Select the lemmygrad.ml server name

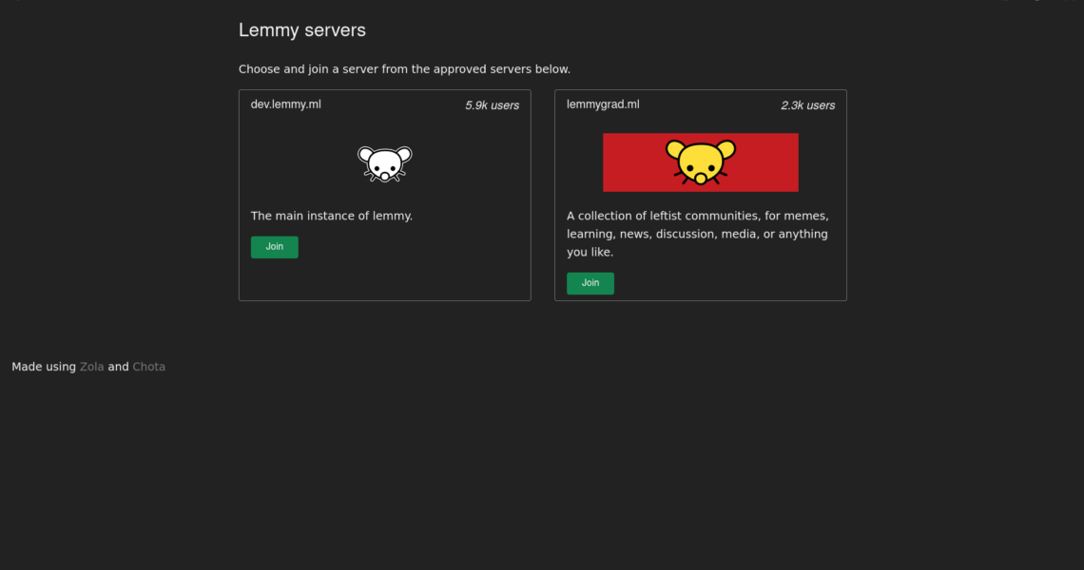click(603, 104)
